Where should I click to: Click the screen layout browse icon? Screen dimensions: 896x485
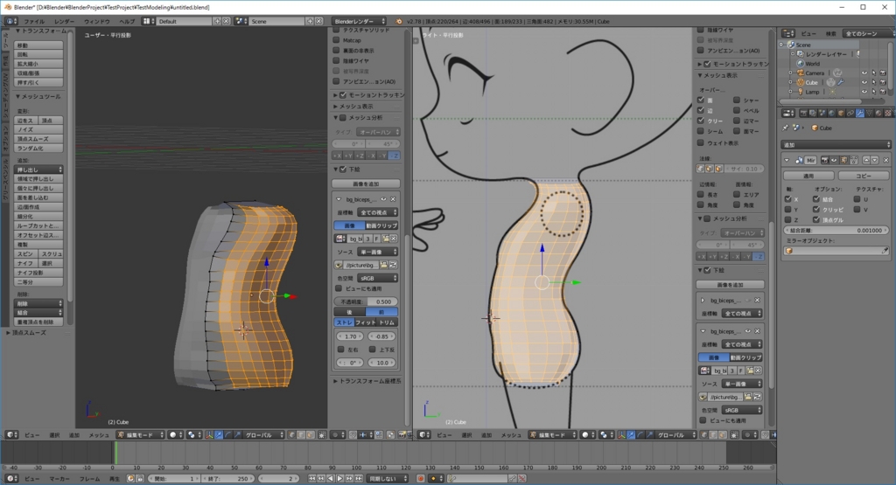[x=148, y=21]
